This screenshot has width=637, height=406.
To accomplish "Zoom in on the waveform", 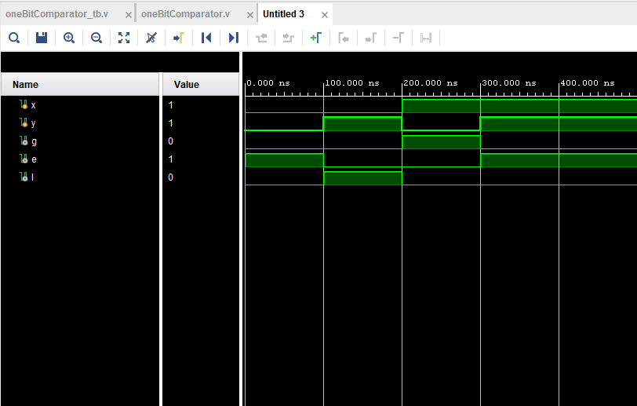I will 69,38.
